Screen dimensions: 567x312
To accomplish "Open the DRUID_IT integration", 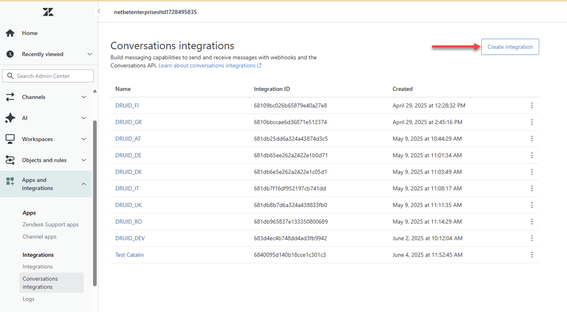I will (127, 188).
